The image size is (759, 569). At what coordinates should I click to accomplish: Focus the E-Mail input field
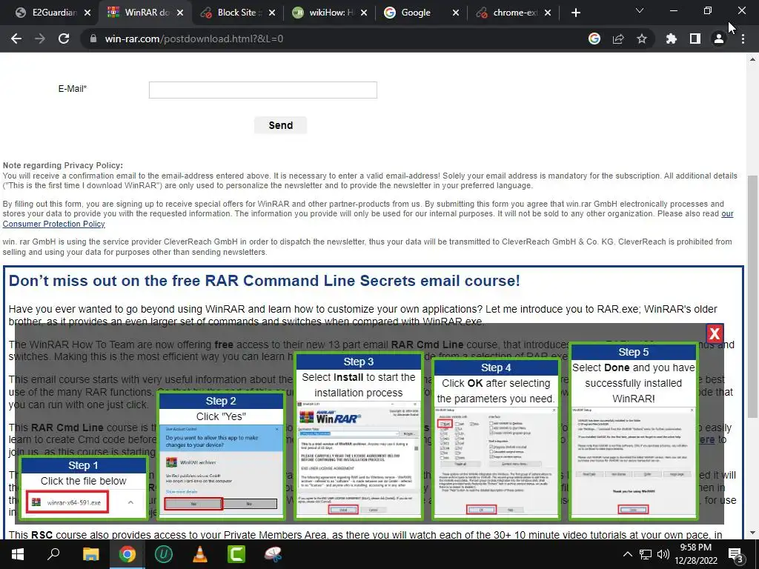(263, 90)
